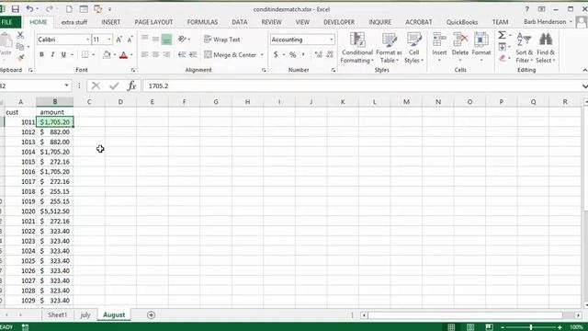Click the Clear eraser icon
The height and width of the screenshot is (331, 588).
click(x=503, y=58)
